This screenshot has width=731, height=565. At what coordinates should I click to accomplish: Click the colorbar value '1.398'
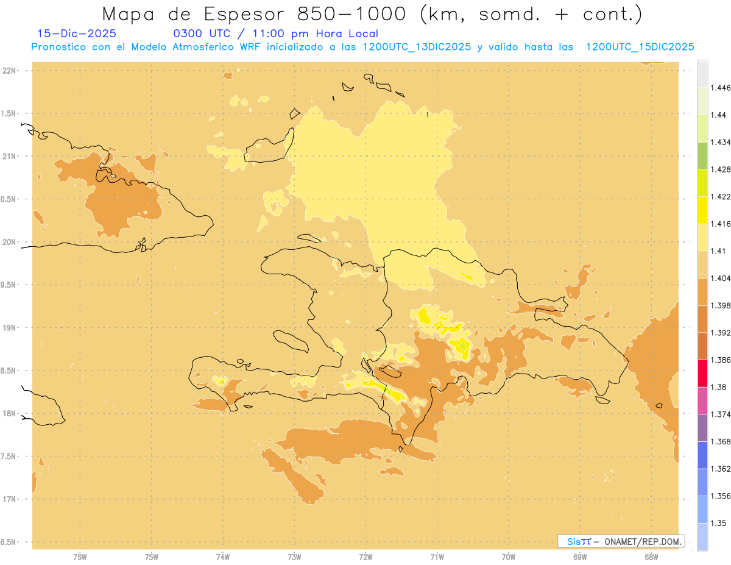[720, 305]
